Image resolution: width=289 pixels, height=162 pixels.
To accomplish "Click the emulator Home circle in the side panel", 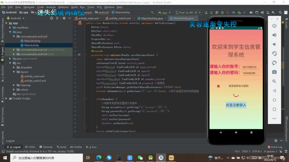I will coord(274,100).
